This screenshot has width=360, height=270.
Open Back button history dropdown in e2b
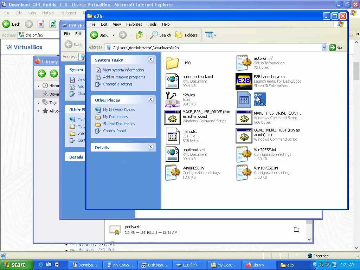[x=113, y=35]
